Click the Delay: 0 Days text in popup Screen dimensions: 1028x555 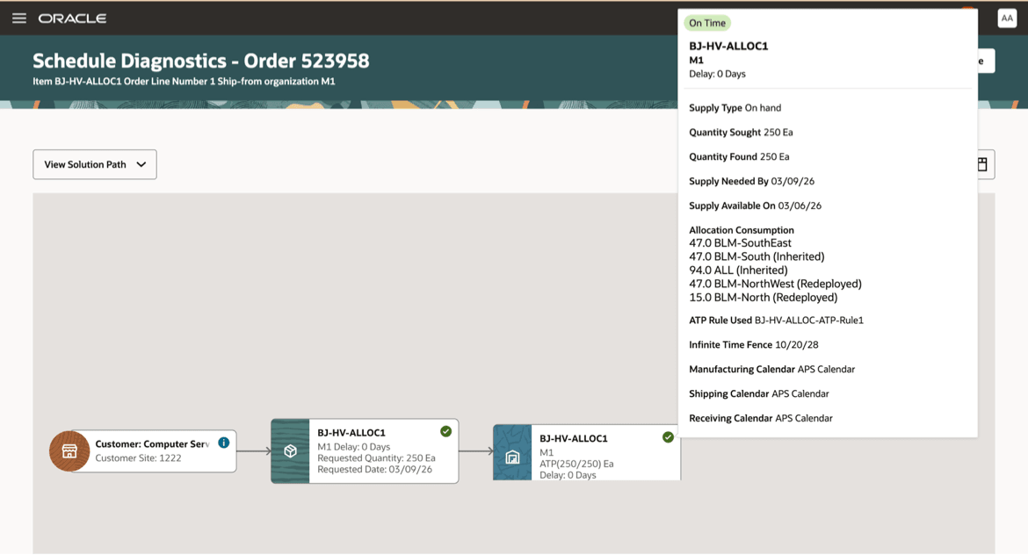[x=717, y=74]
